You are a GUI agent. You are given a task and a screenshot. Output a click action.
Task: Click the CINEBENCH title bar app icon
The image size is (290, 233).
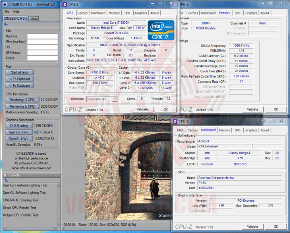click(x=4, y=4)
